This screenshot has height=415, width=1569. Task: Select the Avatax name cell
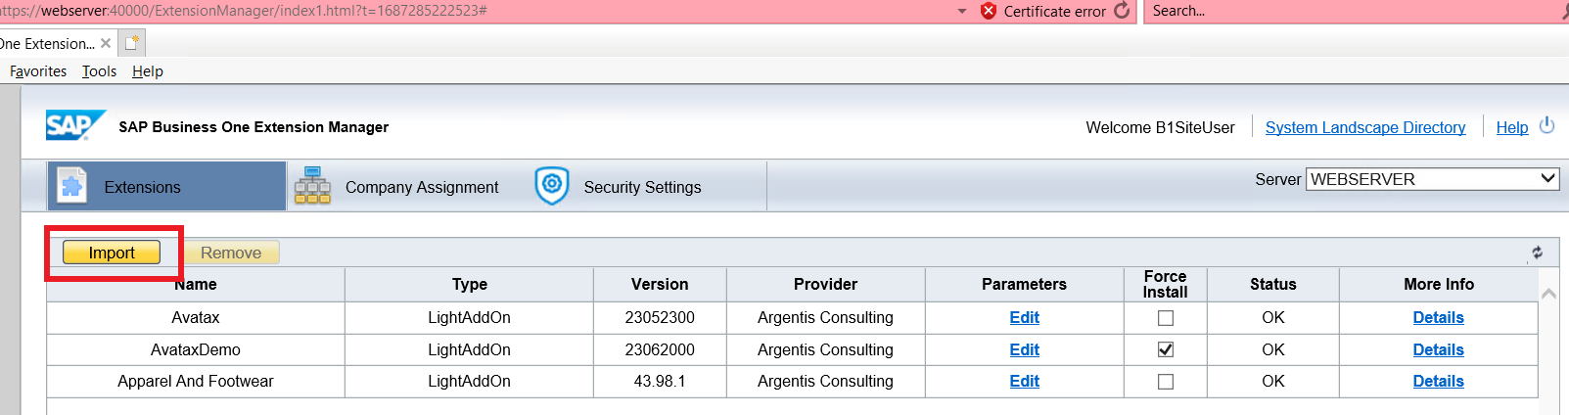(x=196, y=317)
